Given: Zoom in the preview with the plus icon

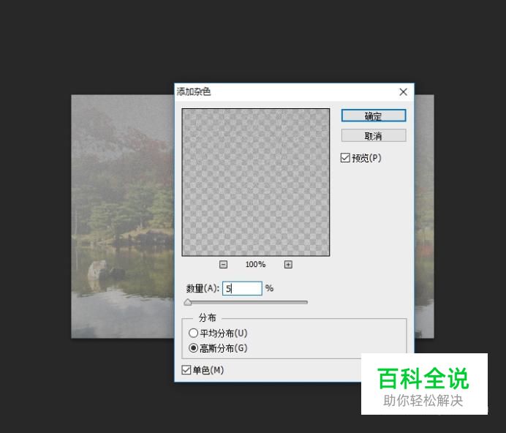Looking at the screenshot, I should [x=288, y=265].
